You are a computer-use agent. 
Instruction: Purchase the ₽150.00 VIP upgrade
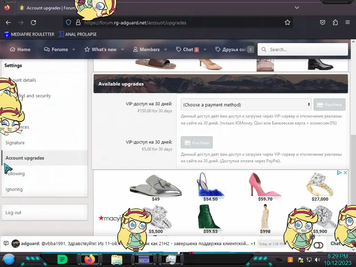point(330,105)
